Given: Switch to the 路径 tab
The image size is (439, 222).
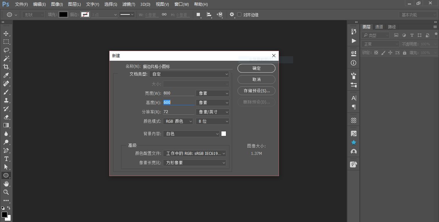Looking at the screenshot, I should [x=392, y=27].
